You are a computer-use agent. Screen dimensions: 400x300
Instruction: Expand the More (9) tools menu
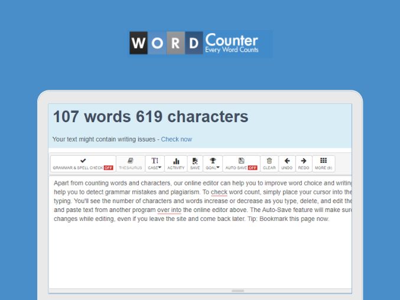(x=323, y=164)
